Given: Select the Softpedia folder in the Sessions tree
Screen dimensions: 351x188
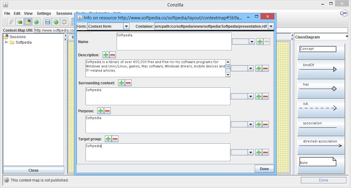Looking at the screenshot, I should click(21, 42).
